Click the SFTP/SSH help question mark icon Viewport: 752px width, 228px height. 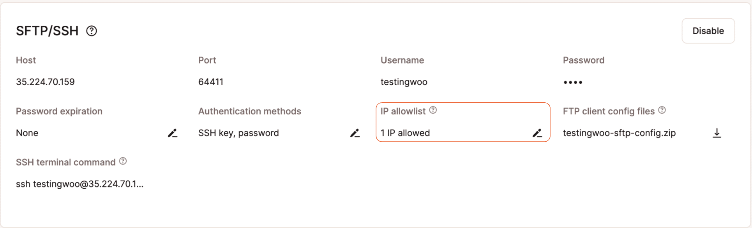pyautogui.click(x=92, y=31)
